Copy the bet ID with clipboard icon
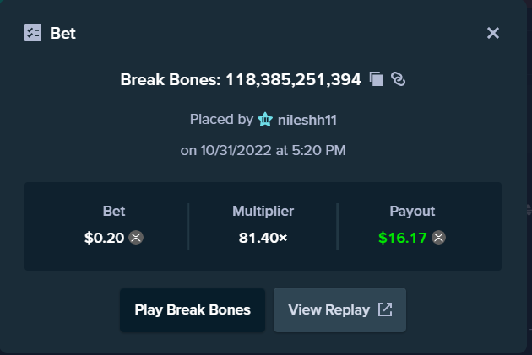The width and height of the screenshot is (532, 355). pyautogui.click(x=377, y=79)
